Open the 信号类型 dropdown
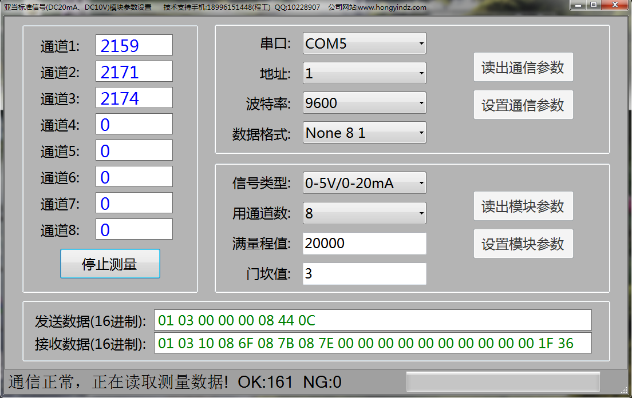The width and height of the screenshot is (632, 398). [364, 183]
